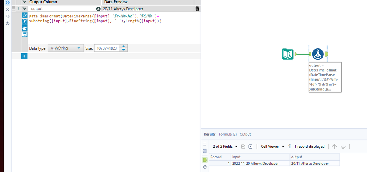
Task: Clear the output column name with X
Action: (x=98, y=9)
